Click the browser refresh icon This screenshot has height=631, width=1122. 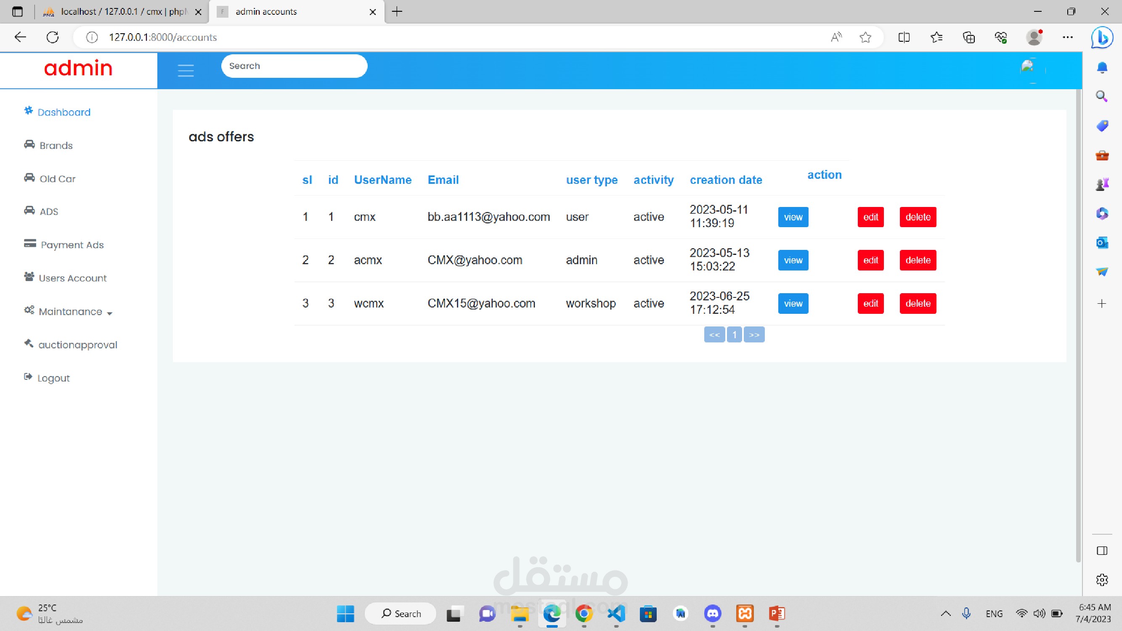[x=53, y=37]
